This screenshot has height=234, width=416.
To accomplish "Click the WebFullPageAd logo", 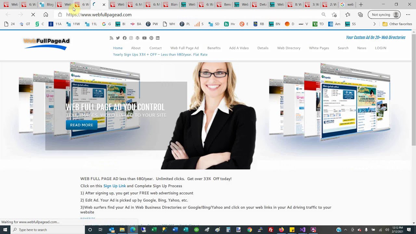I will click(46, 44).
